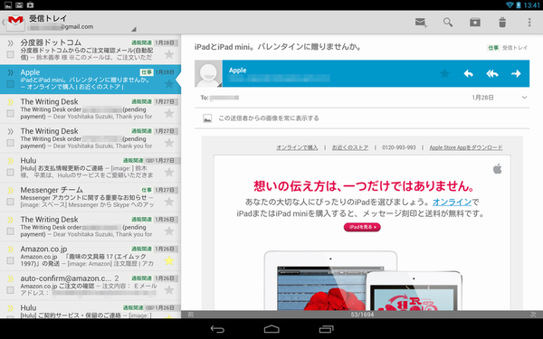543x339 pixels.
Task: Star the open Apple message in header
Action: point(444,73)
